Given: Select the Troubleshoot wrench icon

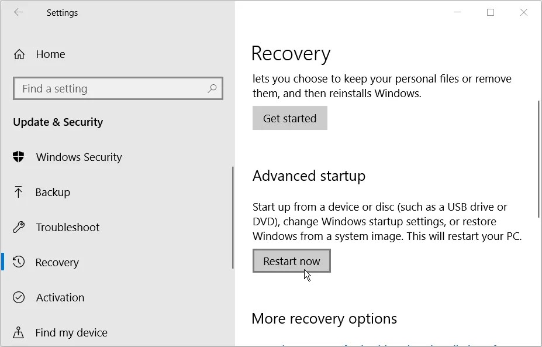Looking at the screenshot, I should coord(19,227).
